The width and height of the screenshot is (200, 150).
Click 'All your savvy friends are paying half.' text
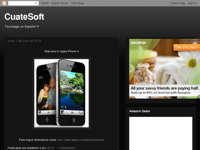coord(165,88)
